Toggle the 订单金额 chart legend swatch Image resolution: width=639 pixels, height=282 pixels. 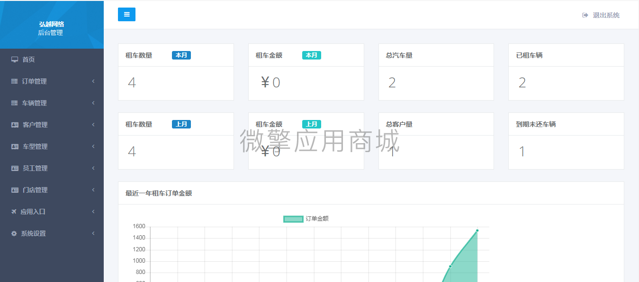point(293,219)
